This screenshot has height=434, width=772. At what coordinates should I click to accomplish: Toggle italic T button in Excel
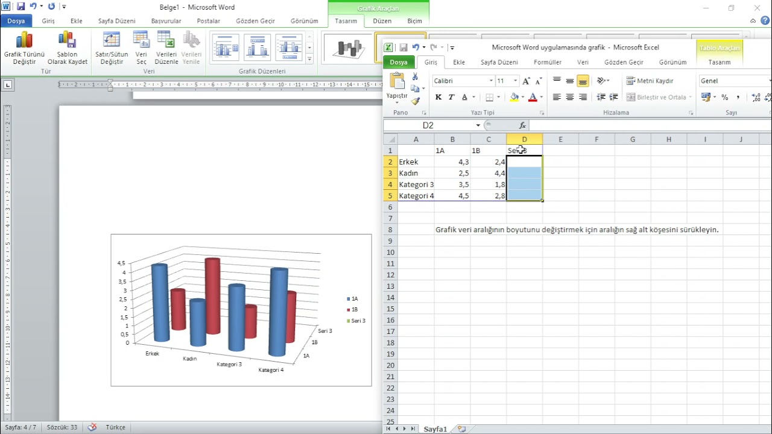point(451,97)
